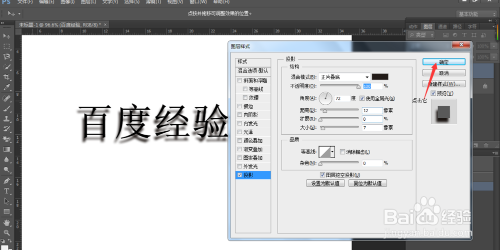Screen dimensions: 500x250
Task: Select the Eraser tool
Action: click(x=6, y=139)
